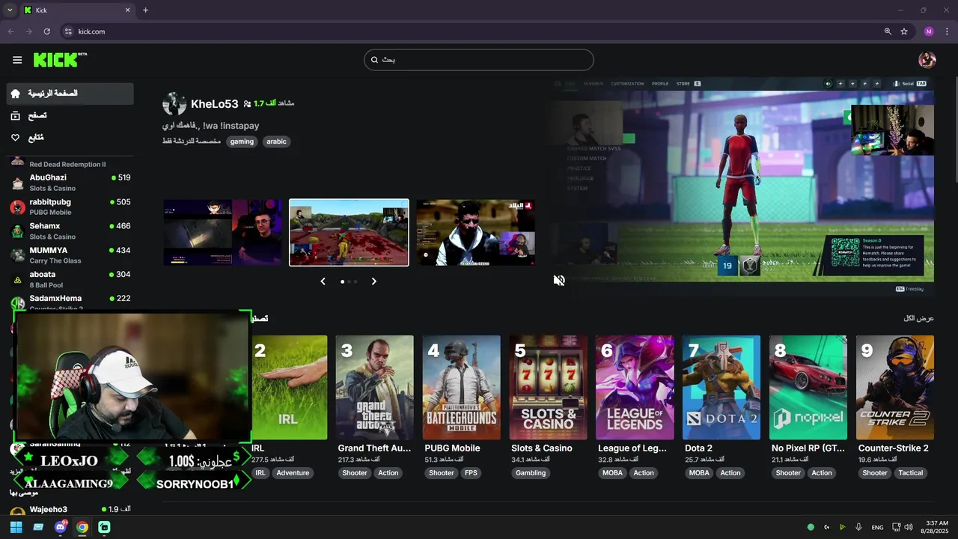Click the home icon in the sidebar

point(15,94)
